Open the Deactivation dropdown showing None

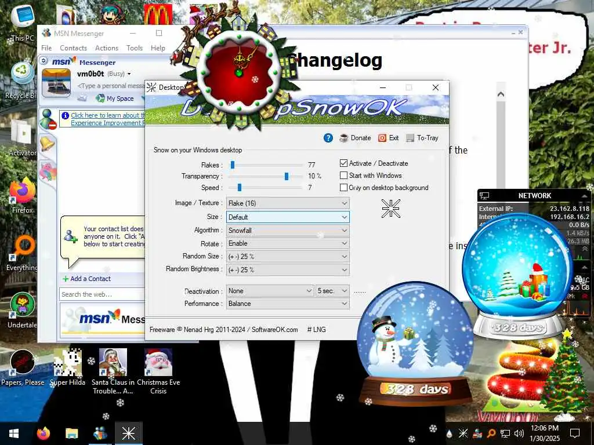pyautogui.click(x=270, y=291)
